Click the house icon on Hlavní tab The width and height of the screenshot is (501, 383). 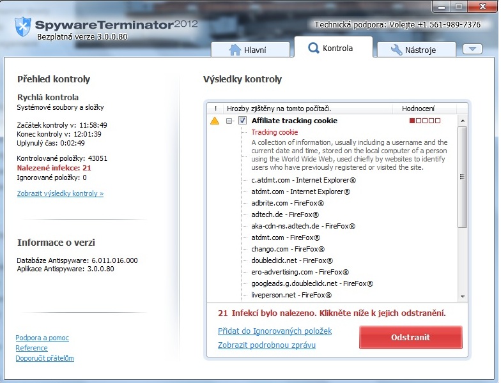tap(235, 50)
